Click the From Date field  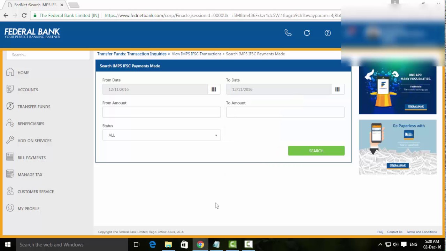[155, 90]
